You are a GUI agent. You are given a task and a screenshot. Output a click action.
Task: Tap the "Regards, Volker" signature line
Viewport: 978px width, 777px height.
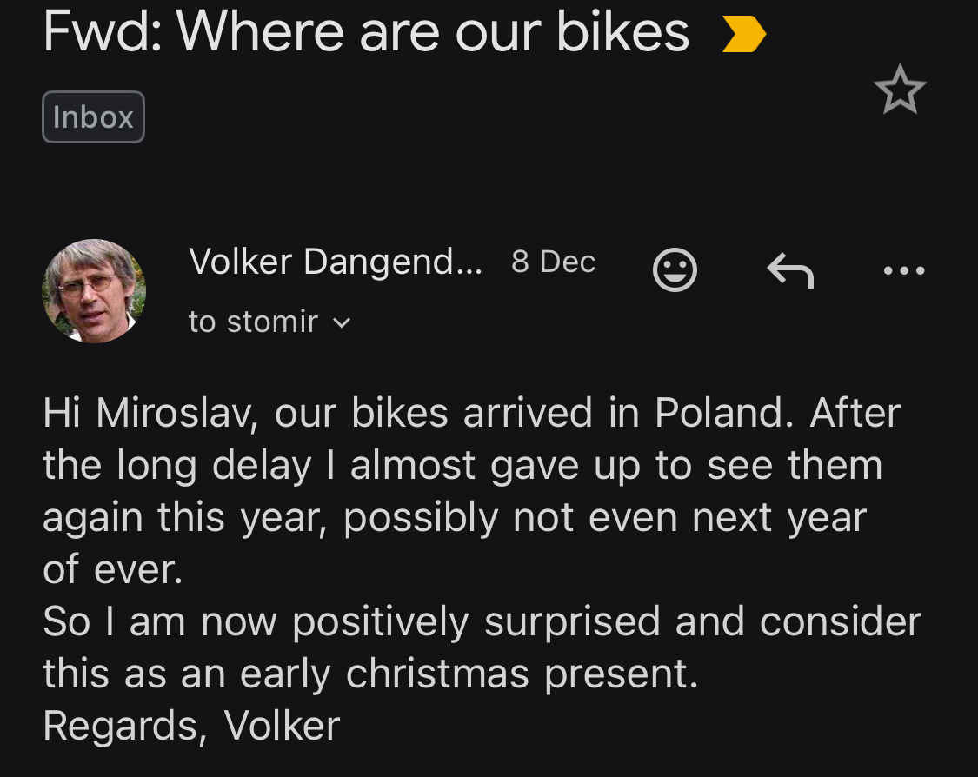pyautogui.click(x=191, y=727)
